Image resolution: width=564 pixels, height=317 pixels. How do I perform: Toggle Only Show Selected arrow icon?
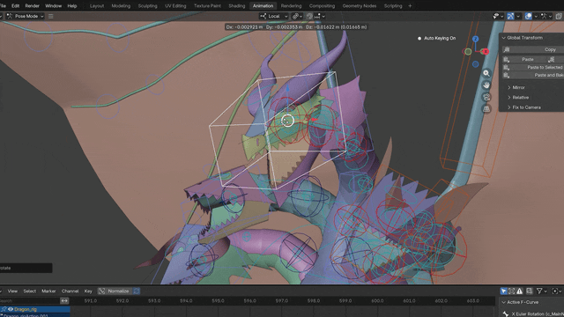click(503, 291)
